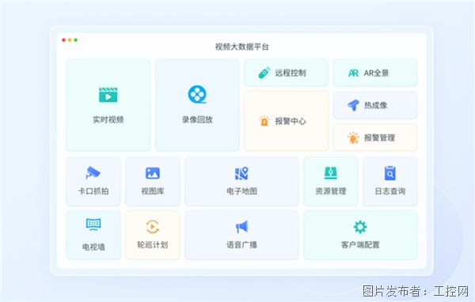This screenshot has width=475, height=302.
Task: Maximize the window with the green dot
Action: (x=76, y=40)
